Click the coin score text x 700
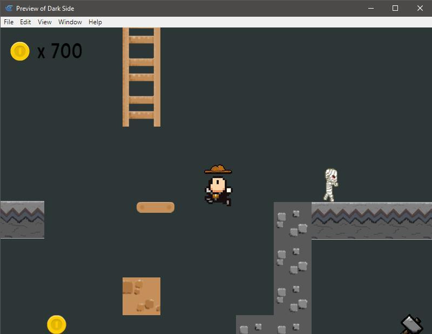Viewport: 432px width, 334px height. coord(59,51)
